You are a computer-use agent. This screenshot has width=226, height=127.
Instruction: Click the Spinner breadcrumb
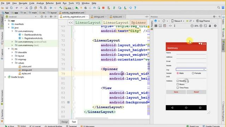[138, 23]
